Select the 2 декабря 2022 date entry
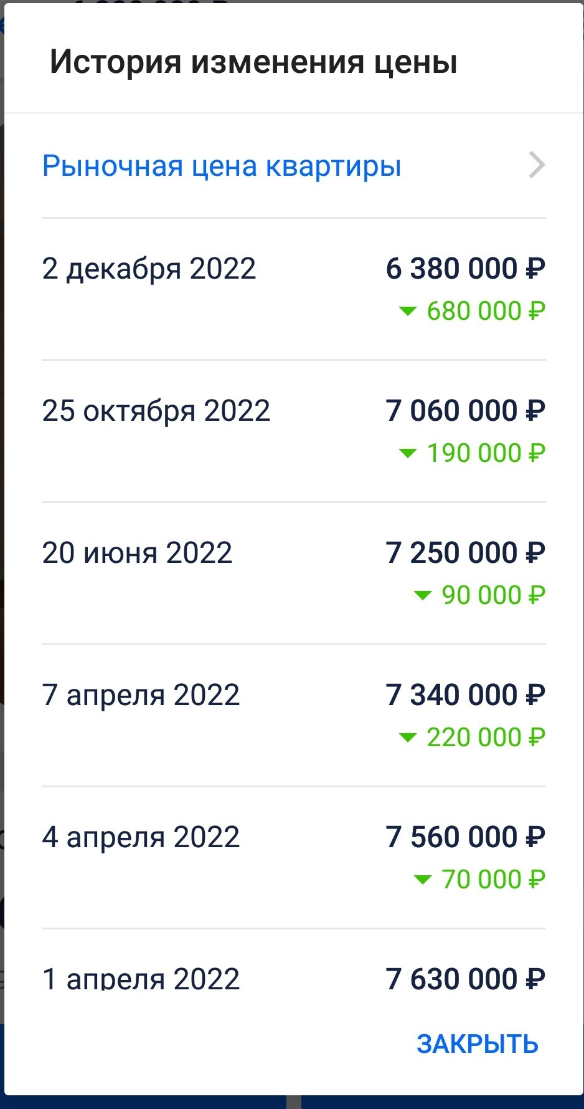This screenshot has height=1109, width=584. (149, 269)
